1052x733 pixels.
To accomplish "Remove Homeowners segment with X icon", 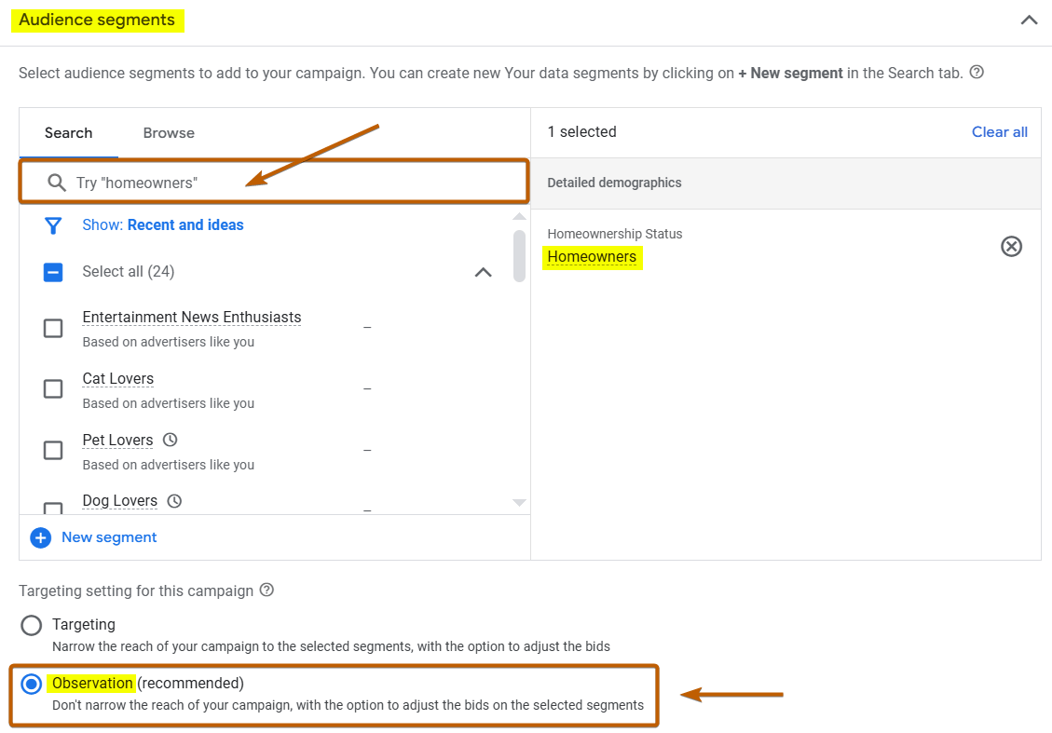I will (1011, 246).
